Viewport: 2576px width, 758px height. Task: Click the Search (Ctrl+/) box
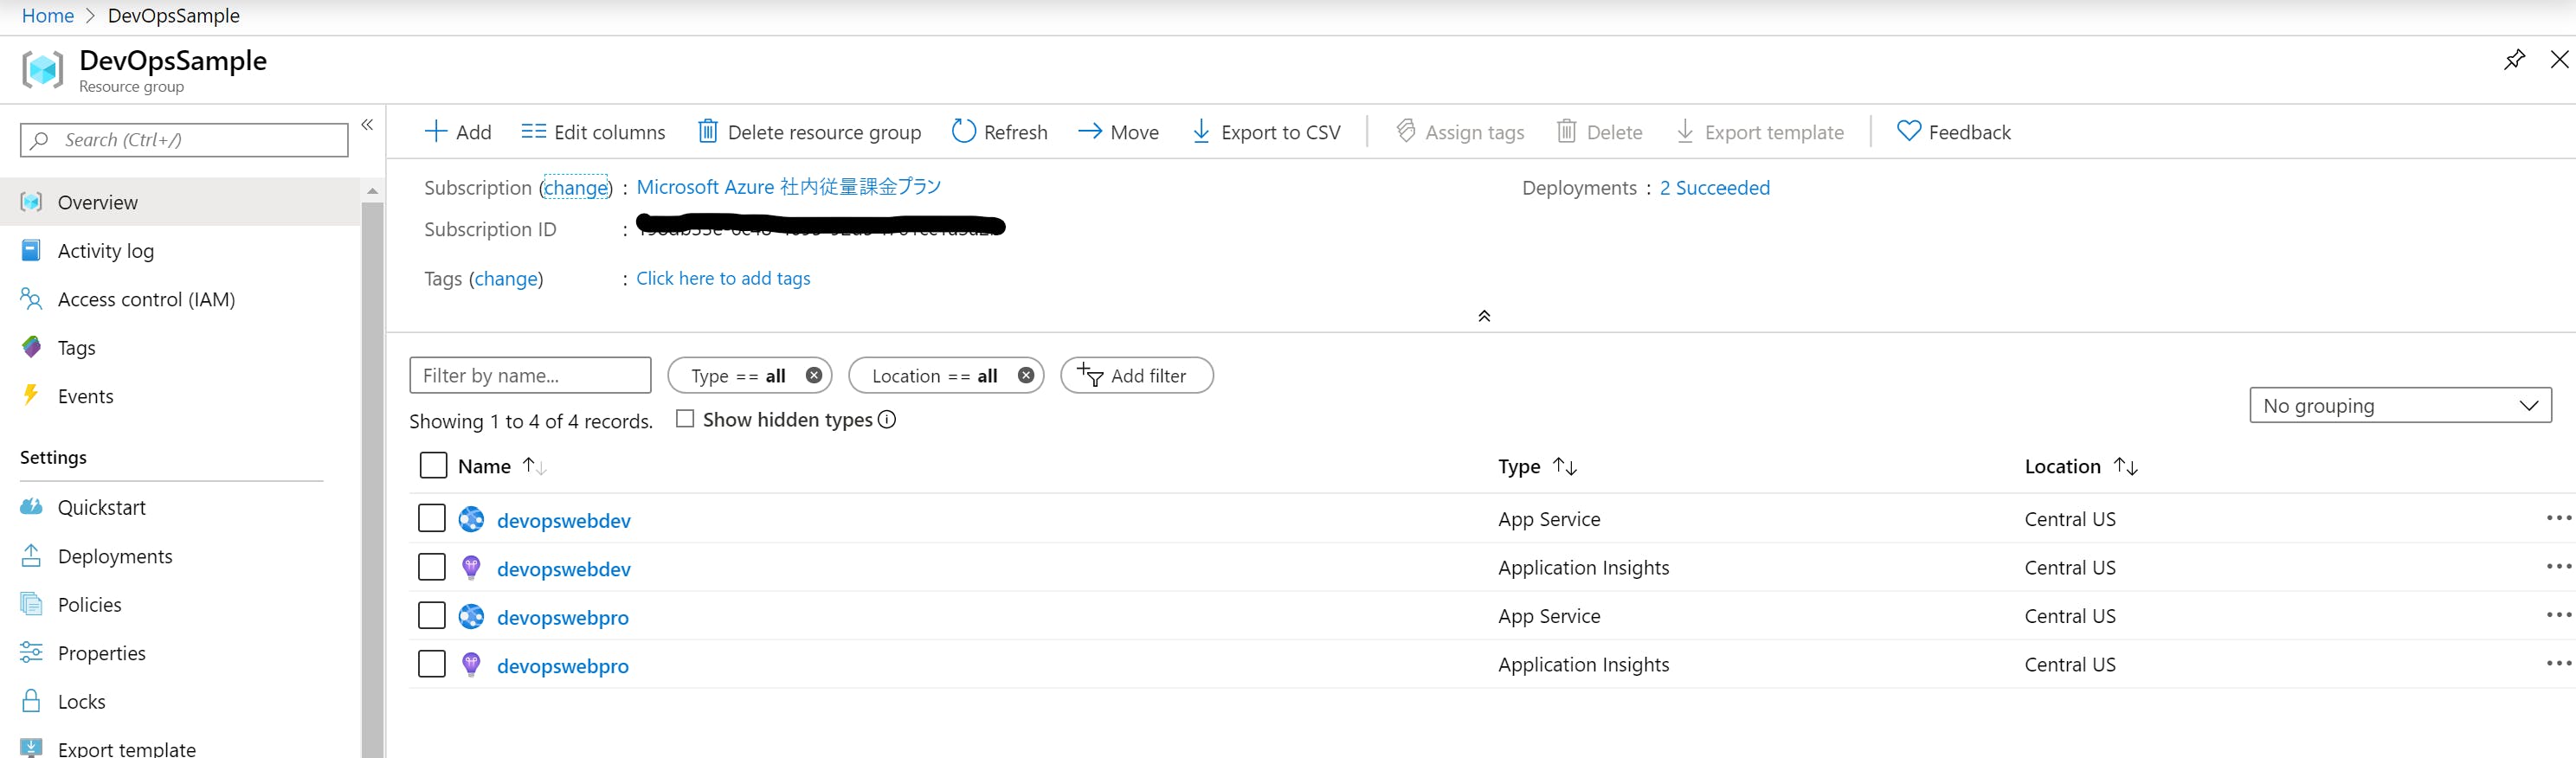184,140
